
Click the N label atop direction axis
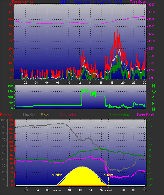[x=154, y=86]
